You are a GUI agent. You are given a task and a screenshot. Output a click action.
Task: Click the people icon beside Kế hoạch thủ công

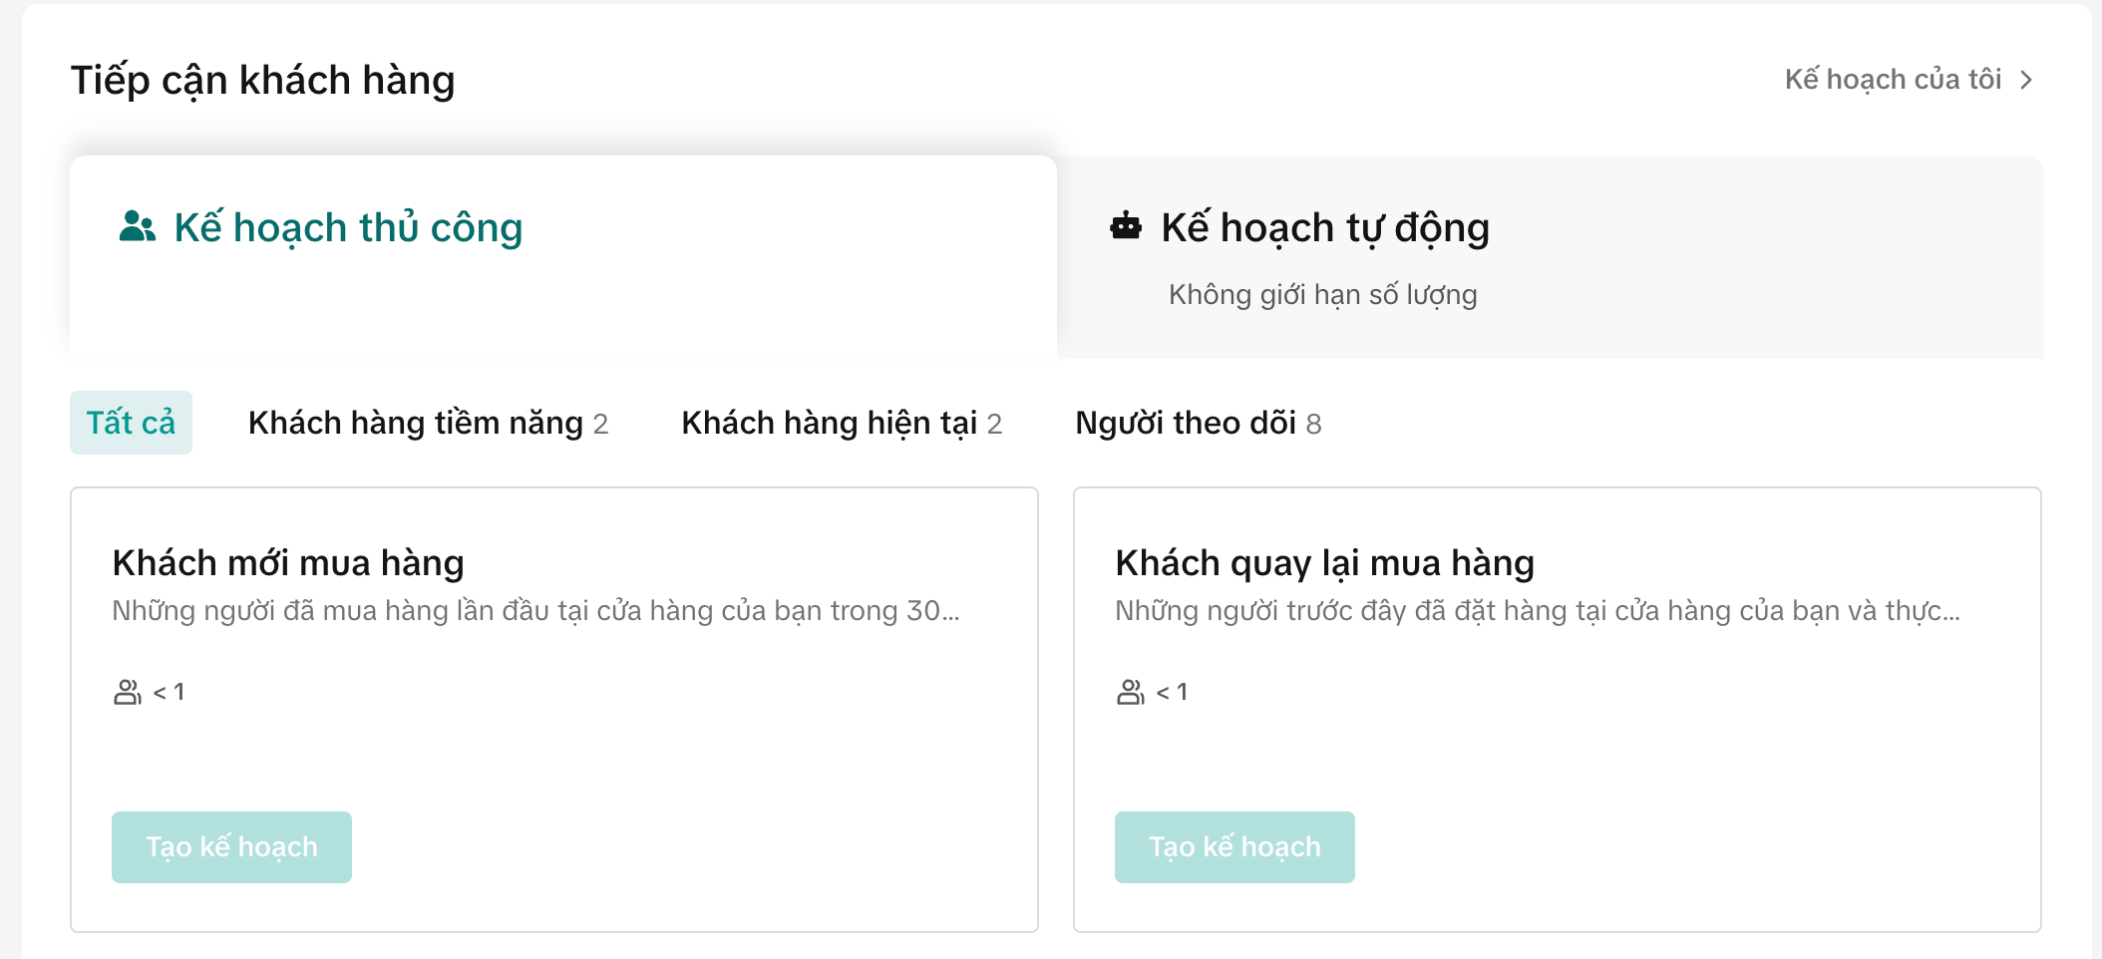tap(137, 227)
